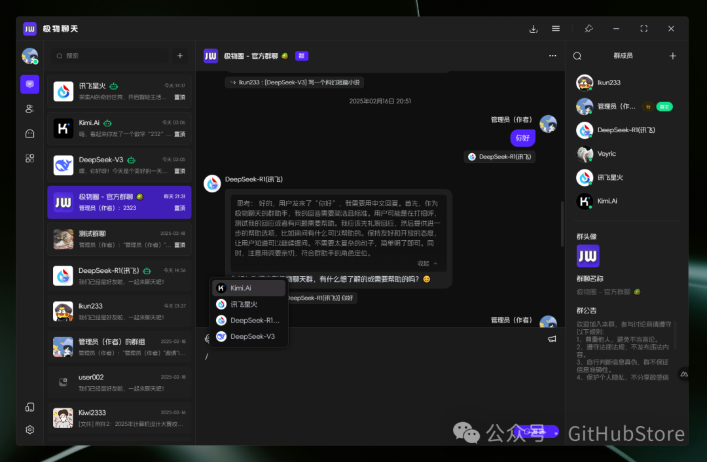Click the DeepSeek-R1(讯飞) mention chip under 你好
The height and width of the screenshot is (462, 707).
[x=499, y=157]
